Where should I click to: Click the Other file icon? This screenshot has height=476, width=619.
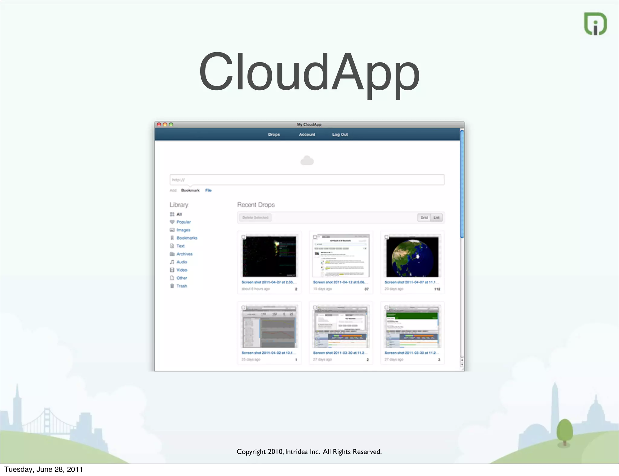coord(172,278)
